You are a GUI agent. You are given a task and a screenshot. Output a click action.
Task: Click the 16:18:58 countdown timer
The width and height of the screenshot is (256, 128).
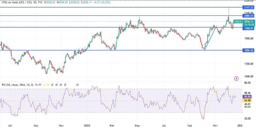point(249,24)
